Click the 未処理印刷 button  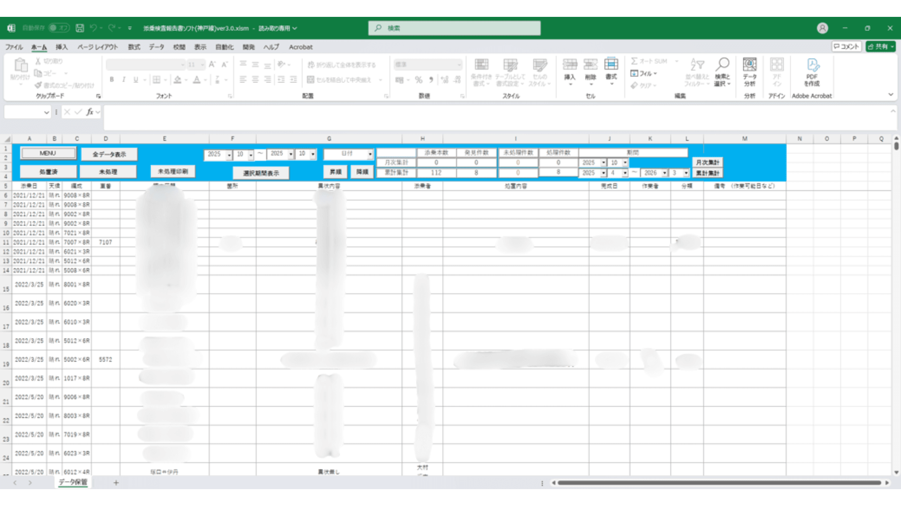173,171
